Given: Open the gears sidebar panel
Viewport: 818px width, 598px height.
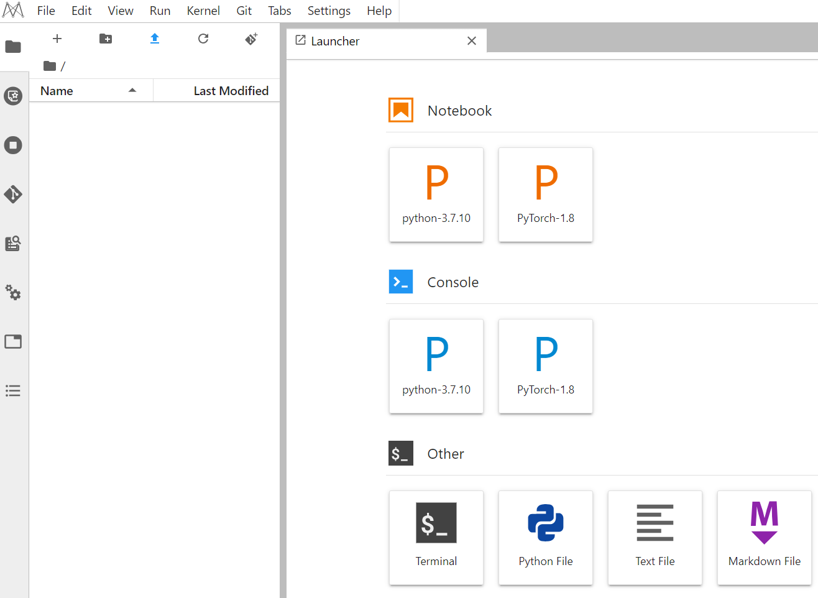Looking at the screenshot, I should [13, 292].
